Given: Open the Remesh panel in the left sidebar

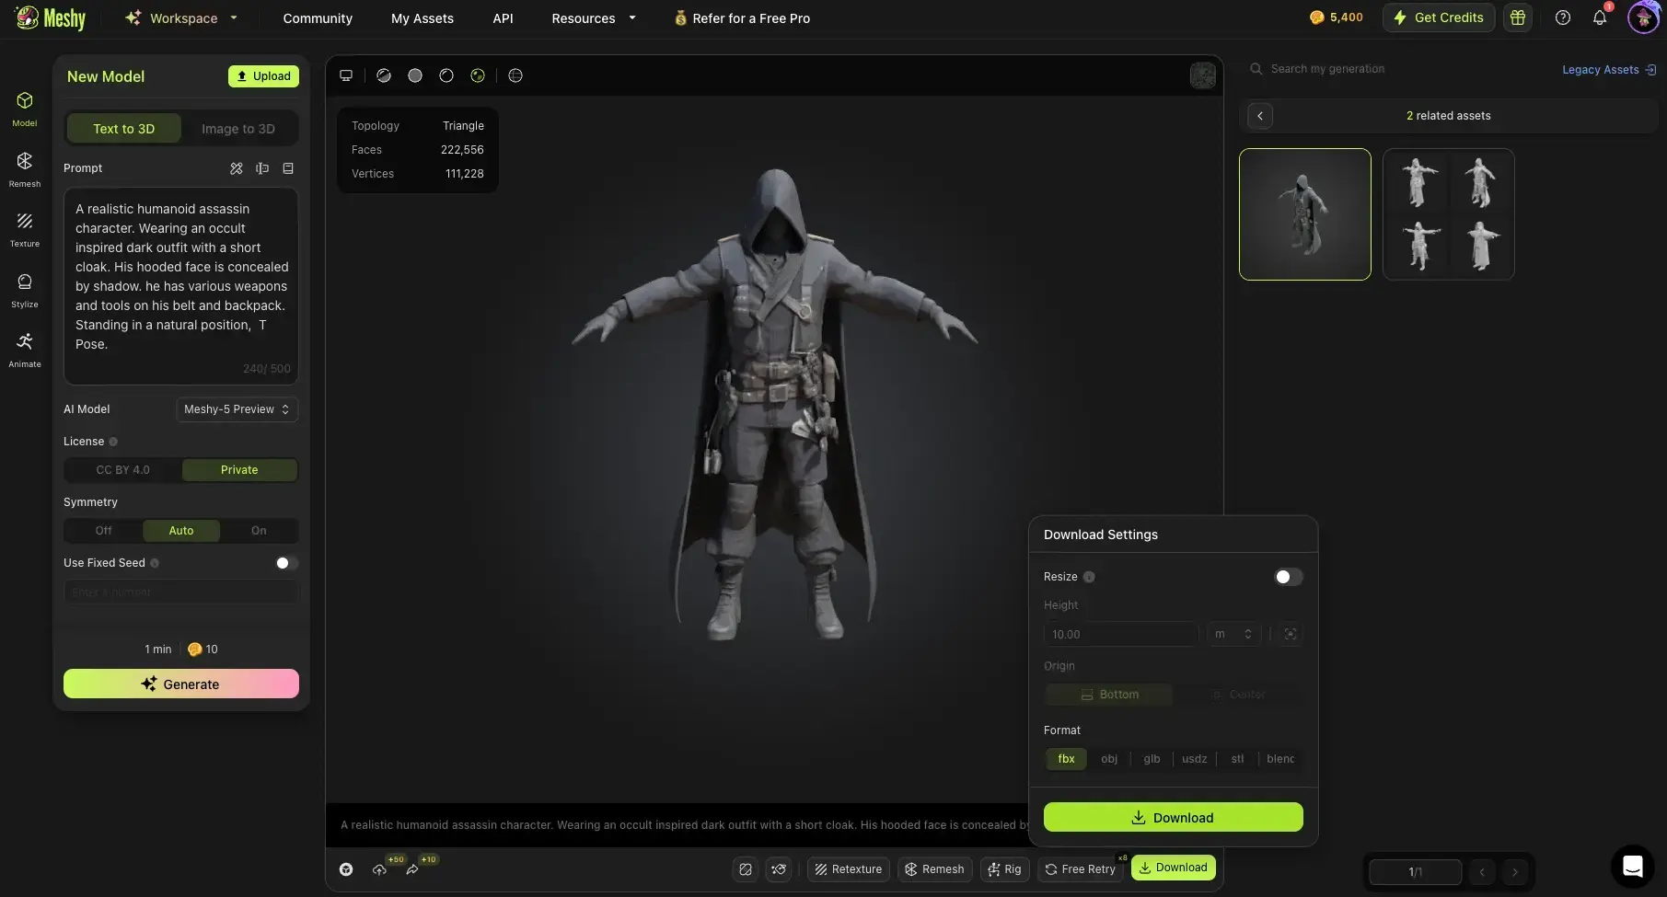Looking at the screenshot, I should [x=25, y=167].
